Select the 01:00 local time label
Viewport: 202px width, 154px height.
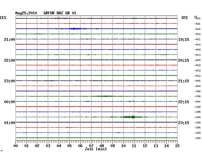click(x=10, y=123)
